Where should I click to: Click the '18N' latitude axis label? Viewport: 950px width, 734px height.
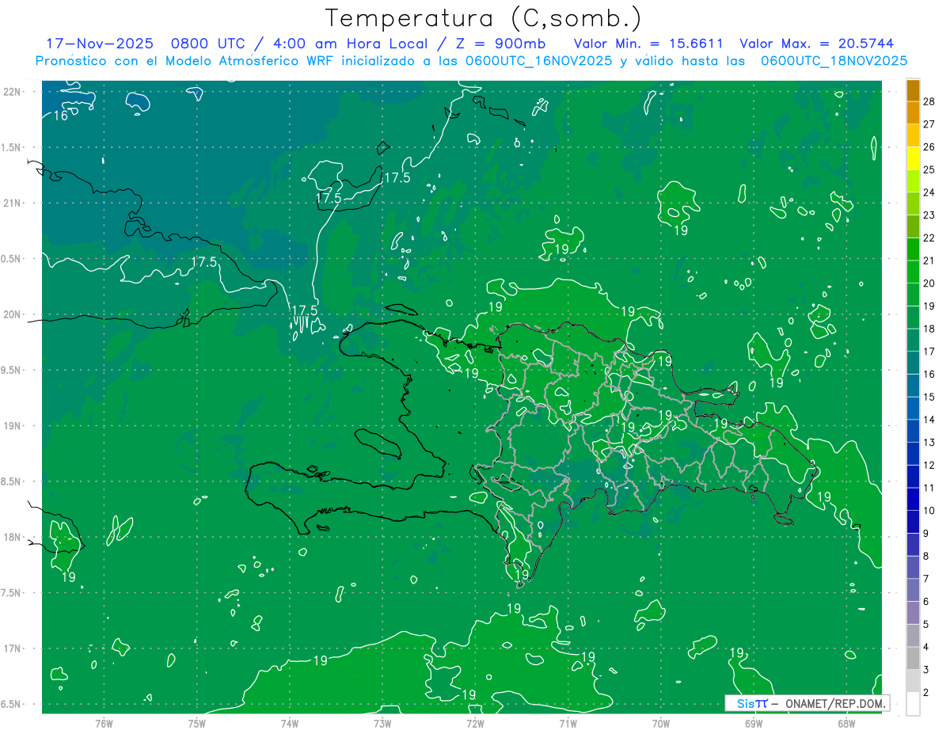click(x=13, y=537)
